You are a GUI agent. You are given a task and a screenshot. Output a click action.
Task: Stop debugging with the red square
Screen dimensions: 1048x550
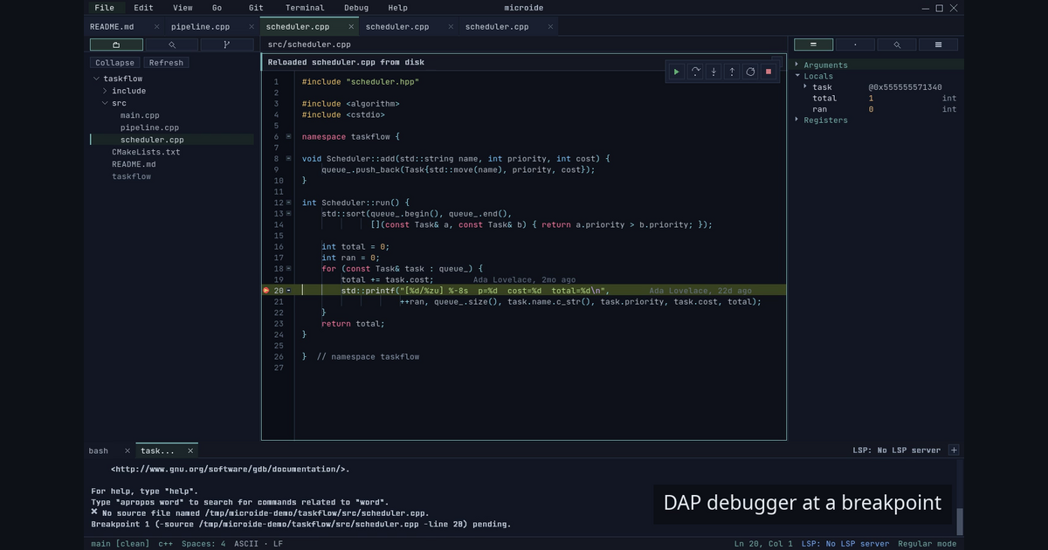(x=769, y=72)
